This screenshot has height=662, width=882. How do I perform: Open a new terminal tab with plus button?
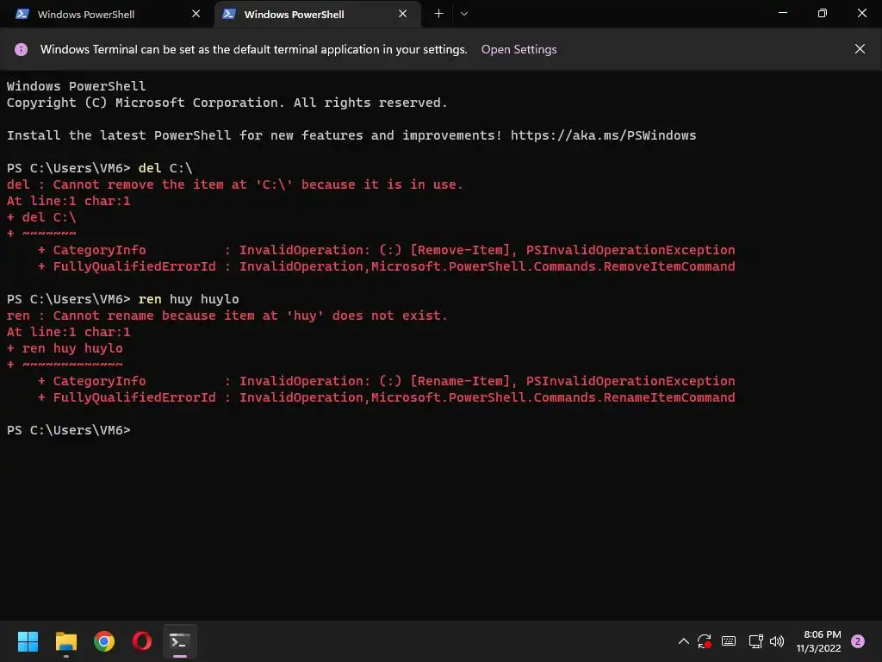438,14
